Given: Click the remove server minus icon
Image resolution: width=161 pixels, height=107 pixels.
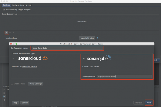Looking at the screenshot, I should click(10, 33).
